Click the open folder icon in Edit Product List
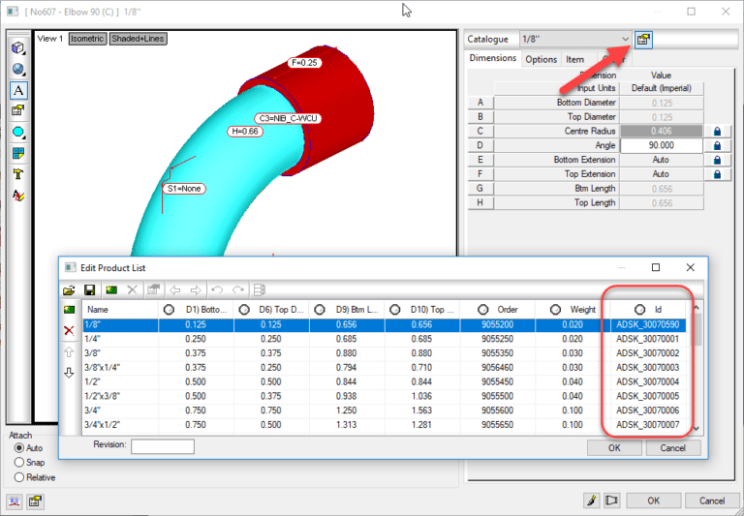The image size is (744, 516). point(70,289)
